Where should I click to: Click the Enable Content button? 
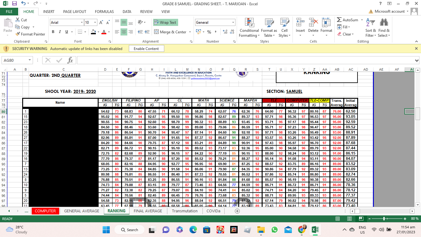(146, 49)
